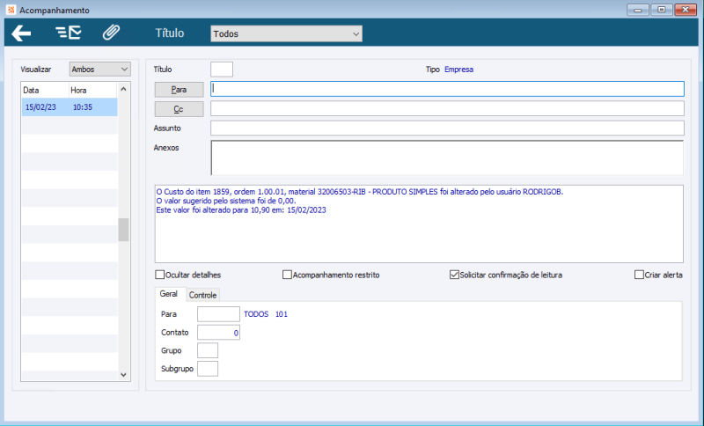
Task: Click the Grupo input field
Action: click(208, 350)
